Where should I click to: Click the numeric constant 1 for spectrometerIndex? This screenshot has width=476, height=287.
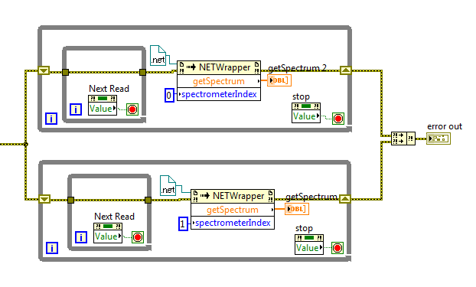tap(183, 223)
